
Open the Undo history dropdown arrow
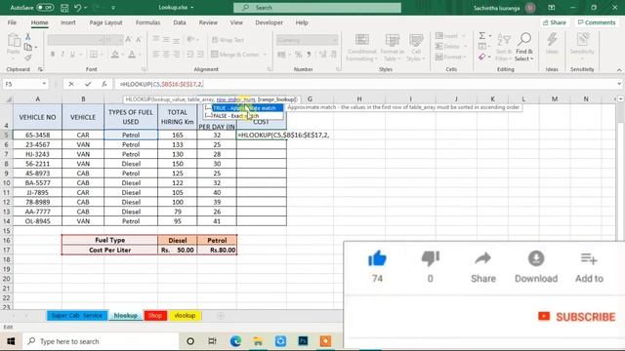(x=85, y=8)
